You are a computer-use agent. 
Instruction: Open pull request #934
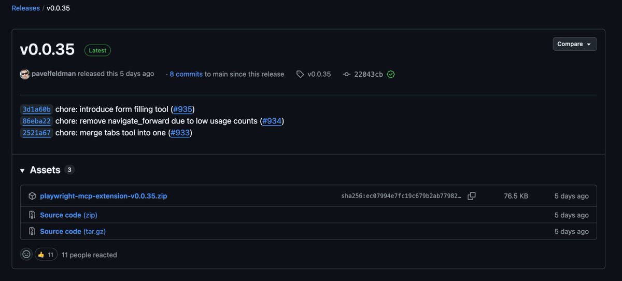(272, 121)
